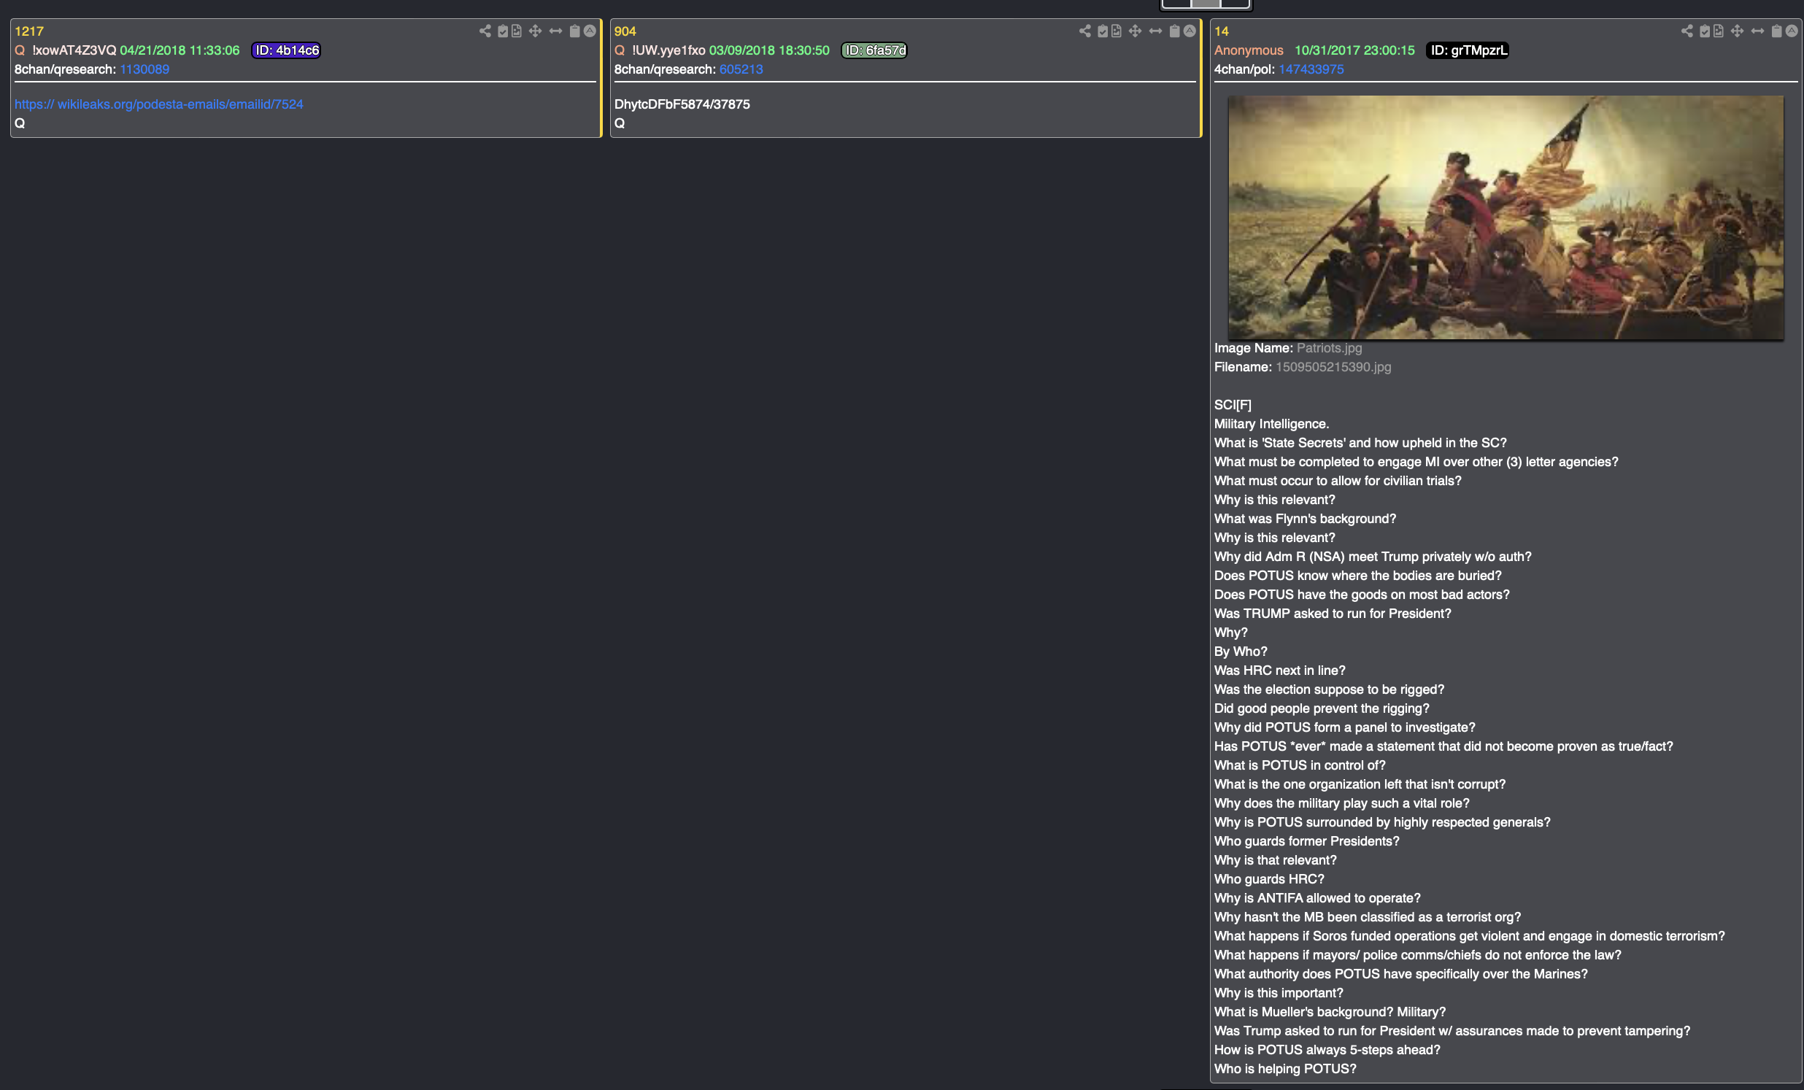Open 8chan post link 1130089
The image size is (1804, 1090).
(x=144, y=69)
